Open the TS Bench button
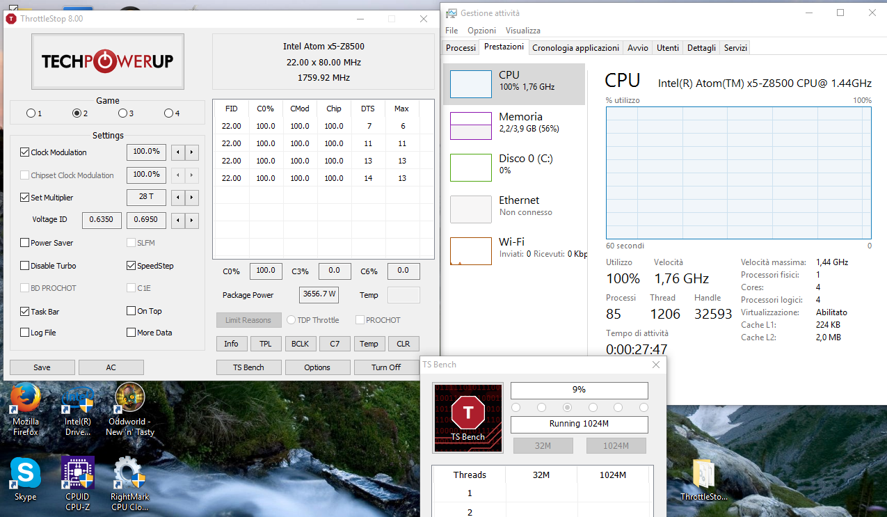This screenshot has width=887, height=517. click(248, 367)
